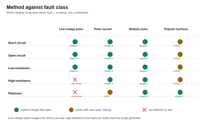Click the green dot for Short circuit Low-voltage pulse
This screenshot has height=129, width=208.
(x=75, y=42)
